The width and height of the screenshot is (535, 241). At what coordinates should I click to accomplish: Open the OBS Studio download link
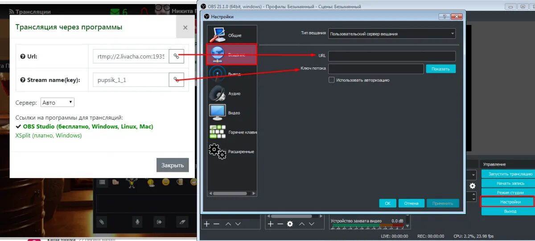click(88, 126)
